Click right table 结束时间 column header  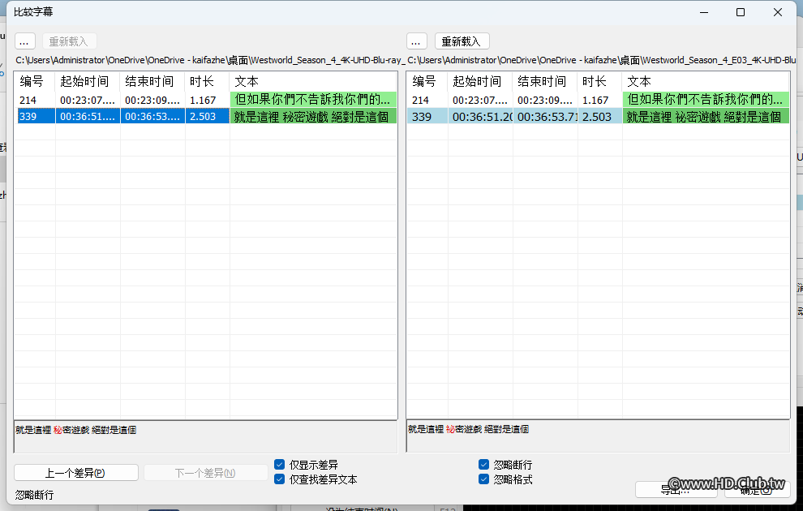coord(545,81)
